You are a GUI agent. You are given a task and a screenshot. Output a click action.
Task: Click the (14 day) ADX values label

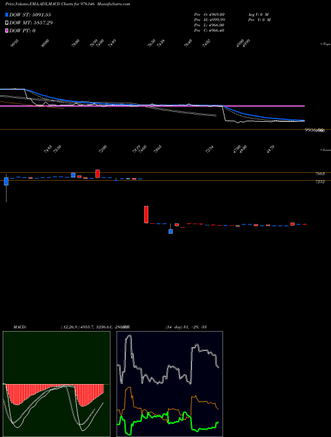[185, 326]
